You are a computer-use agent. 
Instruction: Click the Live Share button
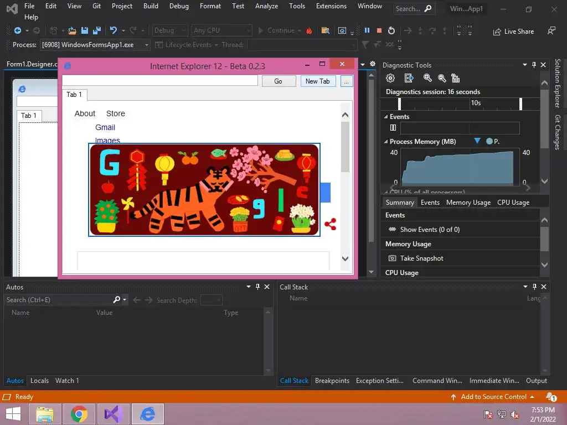pyautogui.click(x=513, y=32)
